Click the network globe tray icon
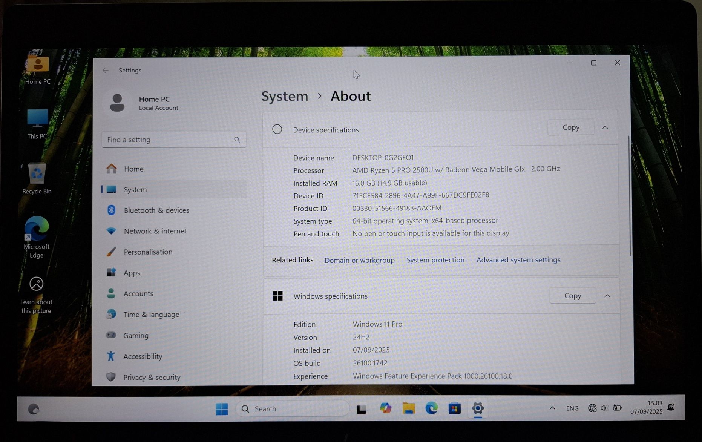The width and height of the screenshot is (702, 442). click(x=592, y=408)
